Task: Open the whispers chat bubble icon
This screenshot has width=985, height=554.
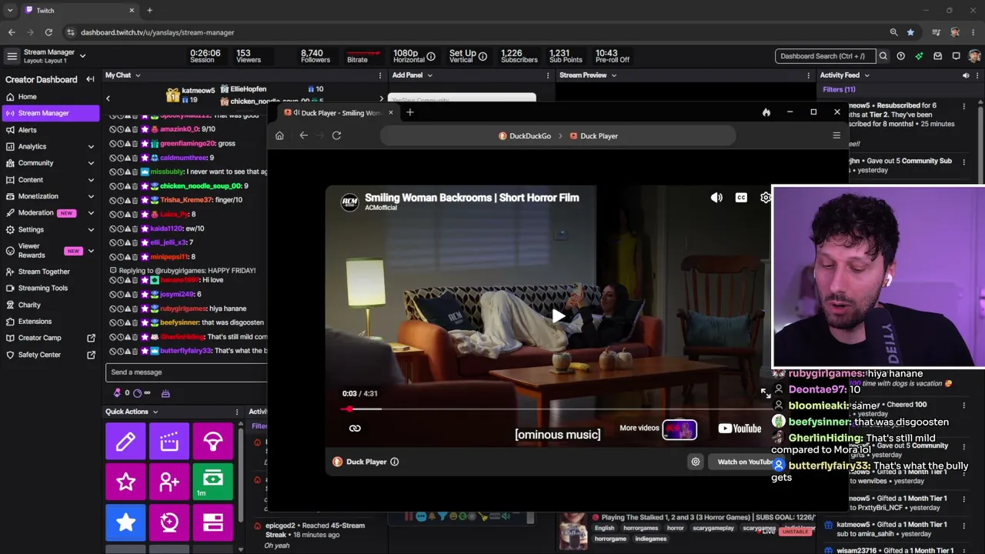Action: coord(956,56)
